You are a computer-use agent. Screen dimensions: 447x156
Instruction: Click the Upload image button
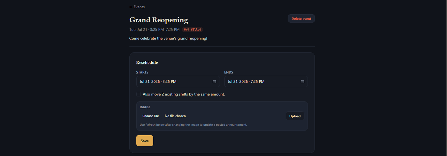tap(295, 116)
